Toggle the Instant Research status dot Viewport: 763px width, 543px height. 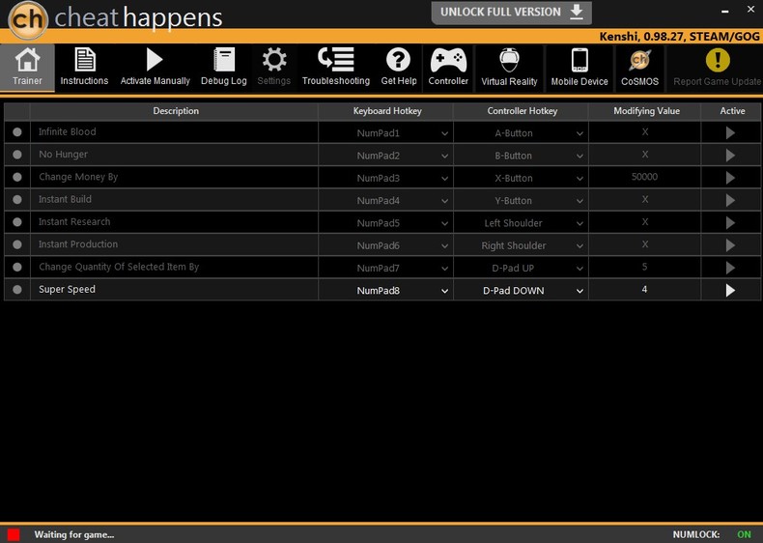click(17, 222)
